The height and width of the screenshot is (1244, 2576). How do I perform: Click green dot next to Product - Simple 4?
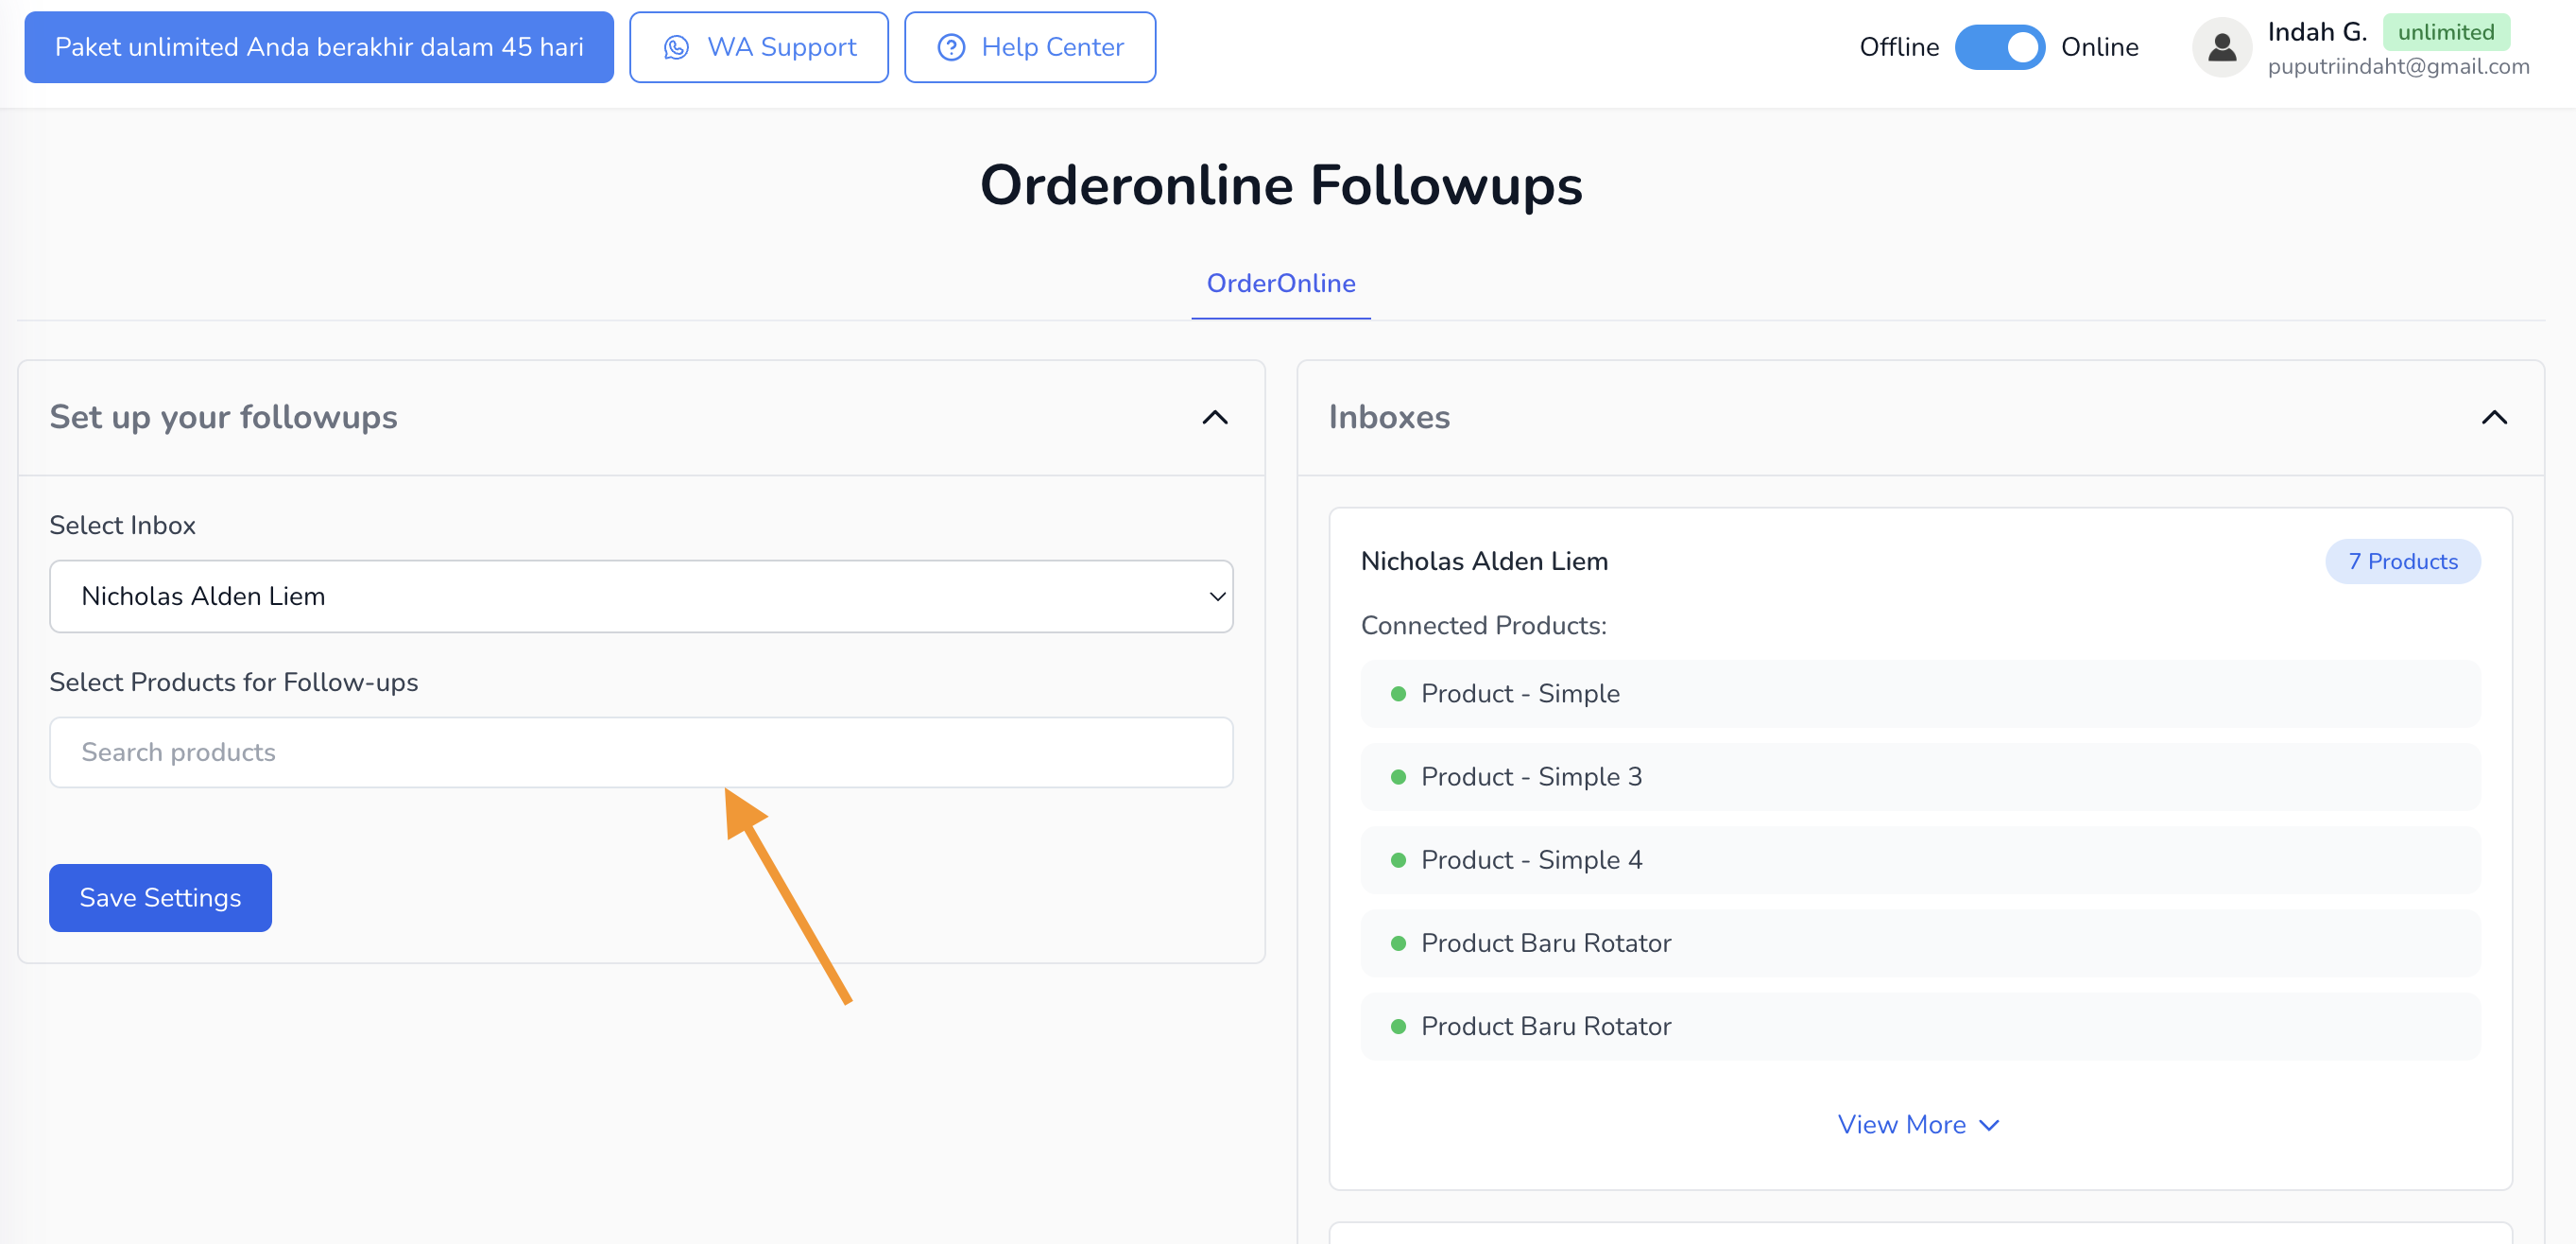coord(1398,860)
